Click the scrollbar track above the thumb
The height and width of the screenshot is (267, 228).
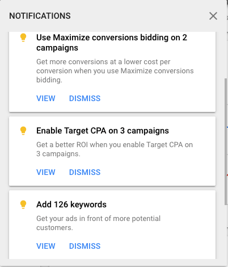coord(226,55)
